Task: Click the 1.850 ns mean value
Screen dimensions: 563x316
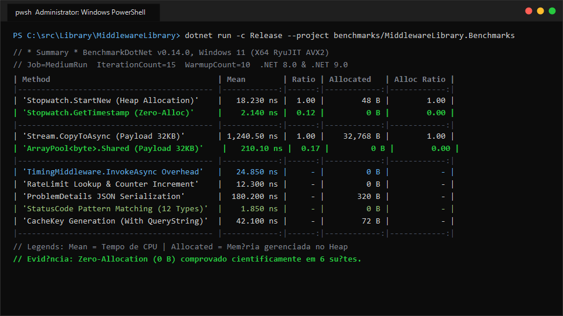Action: click(259, 208)
